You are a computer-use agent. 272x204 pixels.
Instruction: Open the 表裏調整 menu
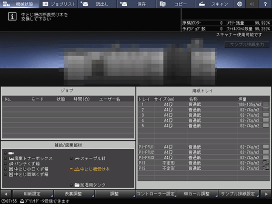(74, 194)
